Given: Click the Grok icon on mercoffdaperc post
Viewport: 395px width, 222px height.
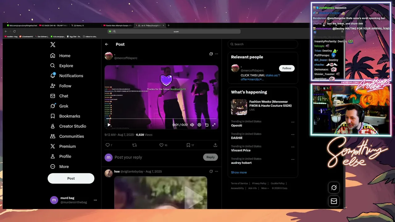Looking at the screenshot, I should tap(211, 54).
